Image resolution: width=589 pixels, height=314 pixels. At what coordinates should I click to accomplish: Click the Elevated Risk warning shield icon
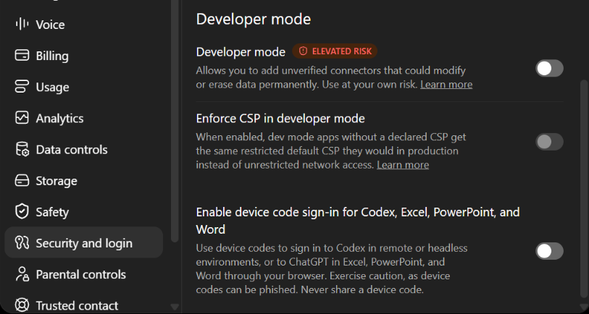coord(303,51)
